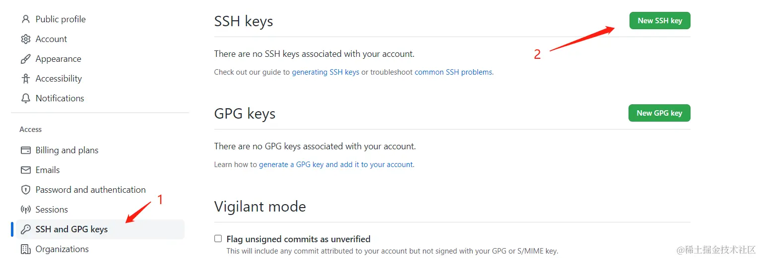Screen dimensions: 759x258
Task: Click the Public profile person icon
Action: [x=25, y=19]
